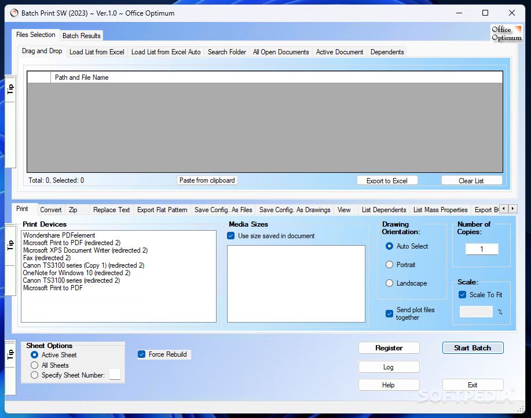Open Drag and Drop tab
The image size is (531, 418).
42,51
